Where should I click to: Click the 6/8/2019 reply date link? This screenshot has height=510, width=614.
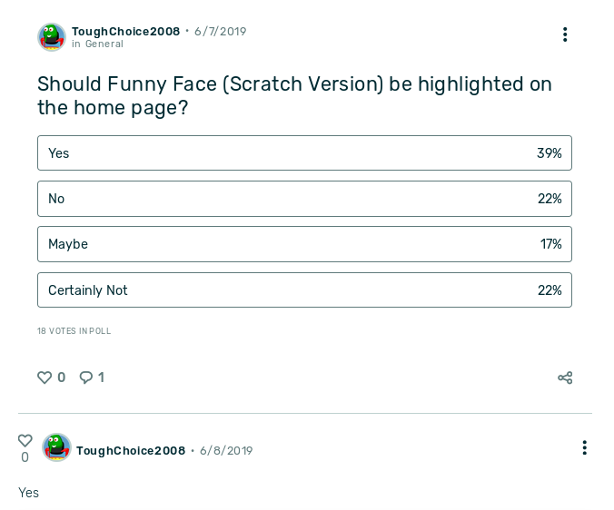226,451
